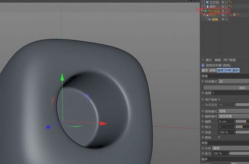The width and height of the screenshot is (249, 164).
Task: Click the red X-axis arrow of the gizmo
Action: point(104,124)
